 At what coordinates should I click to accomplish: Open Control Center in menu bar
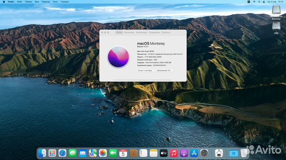264,2
